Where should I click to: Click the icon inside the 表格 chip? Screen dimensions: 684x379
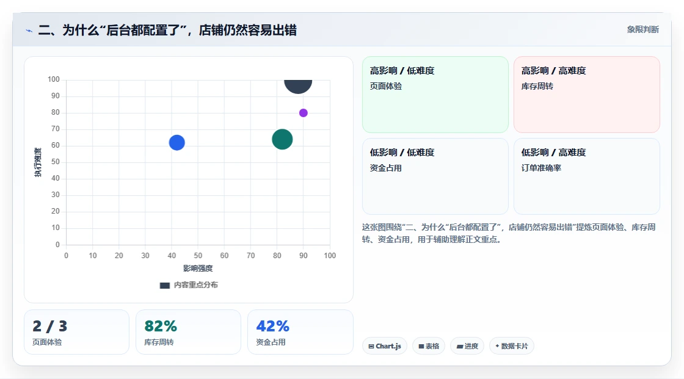(421, 346)
